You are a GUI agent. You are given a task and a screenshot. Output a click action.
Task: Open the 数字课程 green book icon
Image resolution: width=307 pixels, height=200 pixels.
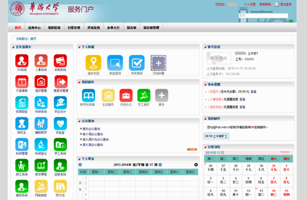[x=41, y=166]
